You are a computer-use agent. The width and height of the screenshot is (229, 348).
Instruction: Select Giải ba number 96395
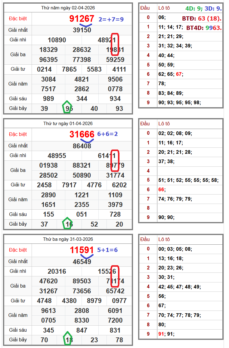tap(48, 60)
